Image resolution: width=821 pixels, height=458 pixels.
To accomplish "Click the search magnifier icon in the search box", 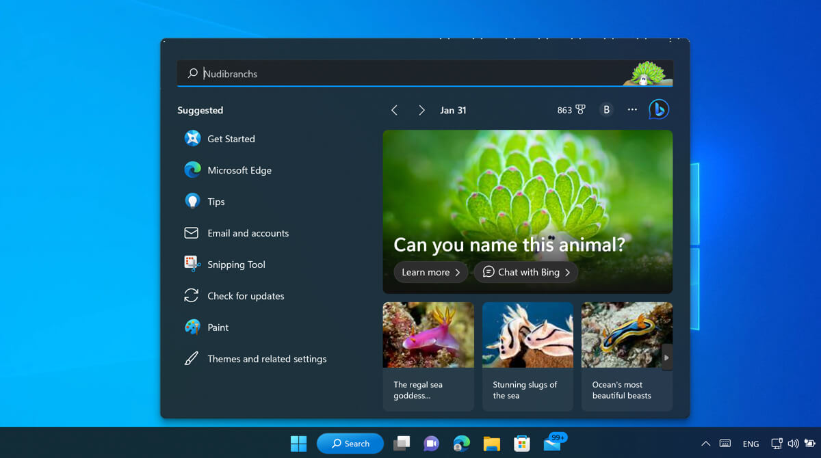I will click(x=193, y=73).
